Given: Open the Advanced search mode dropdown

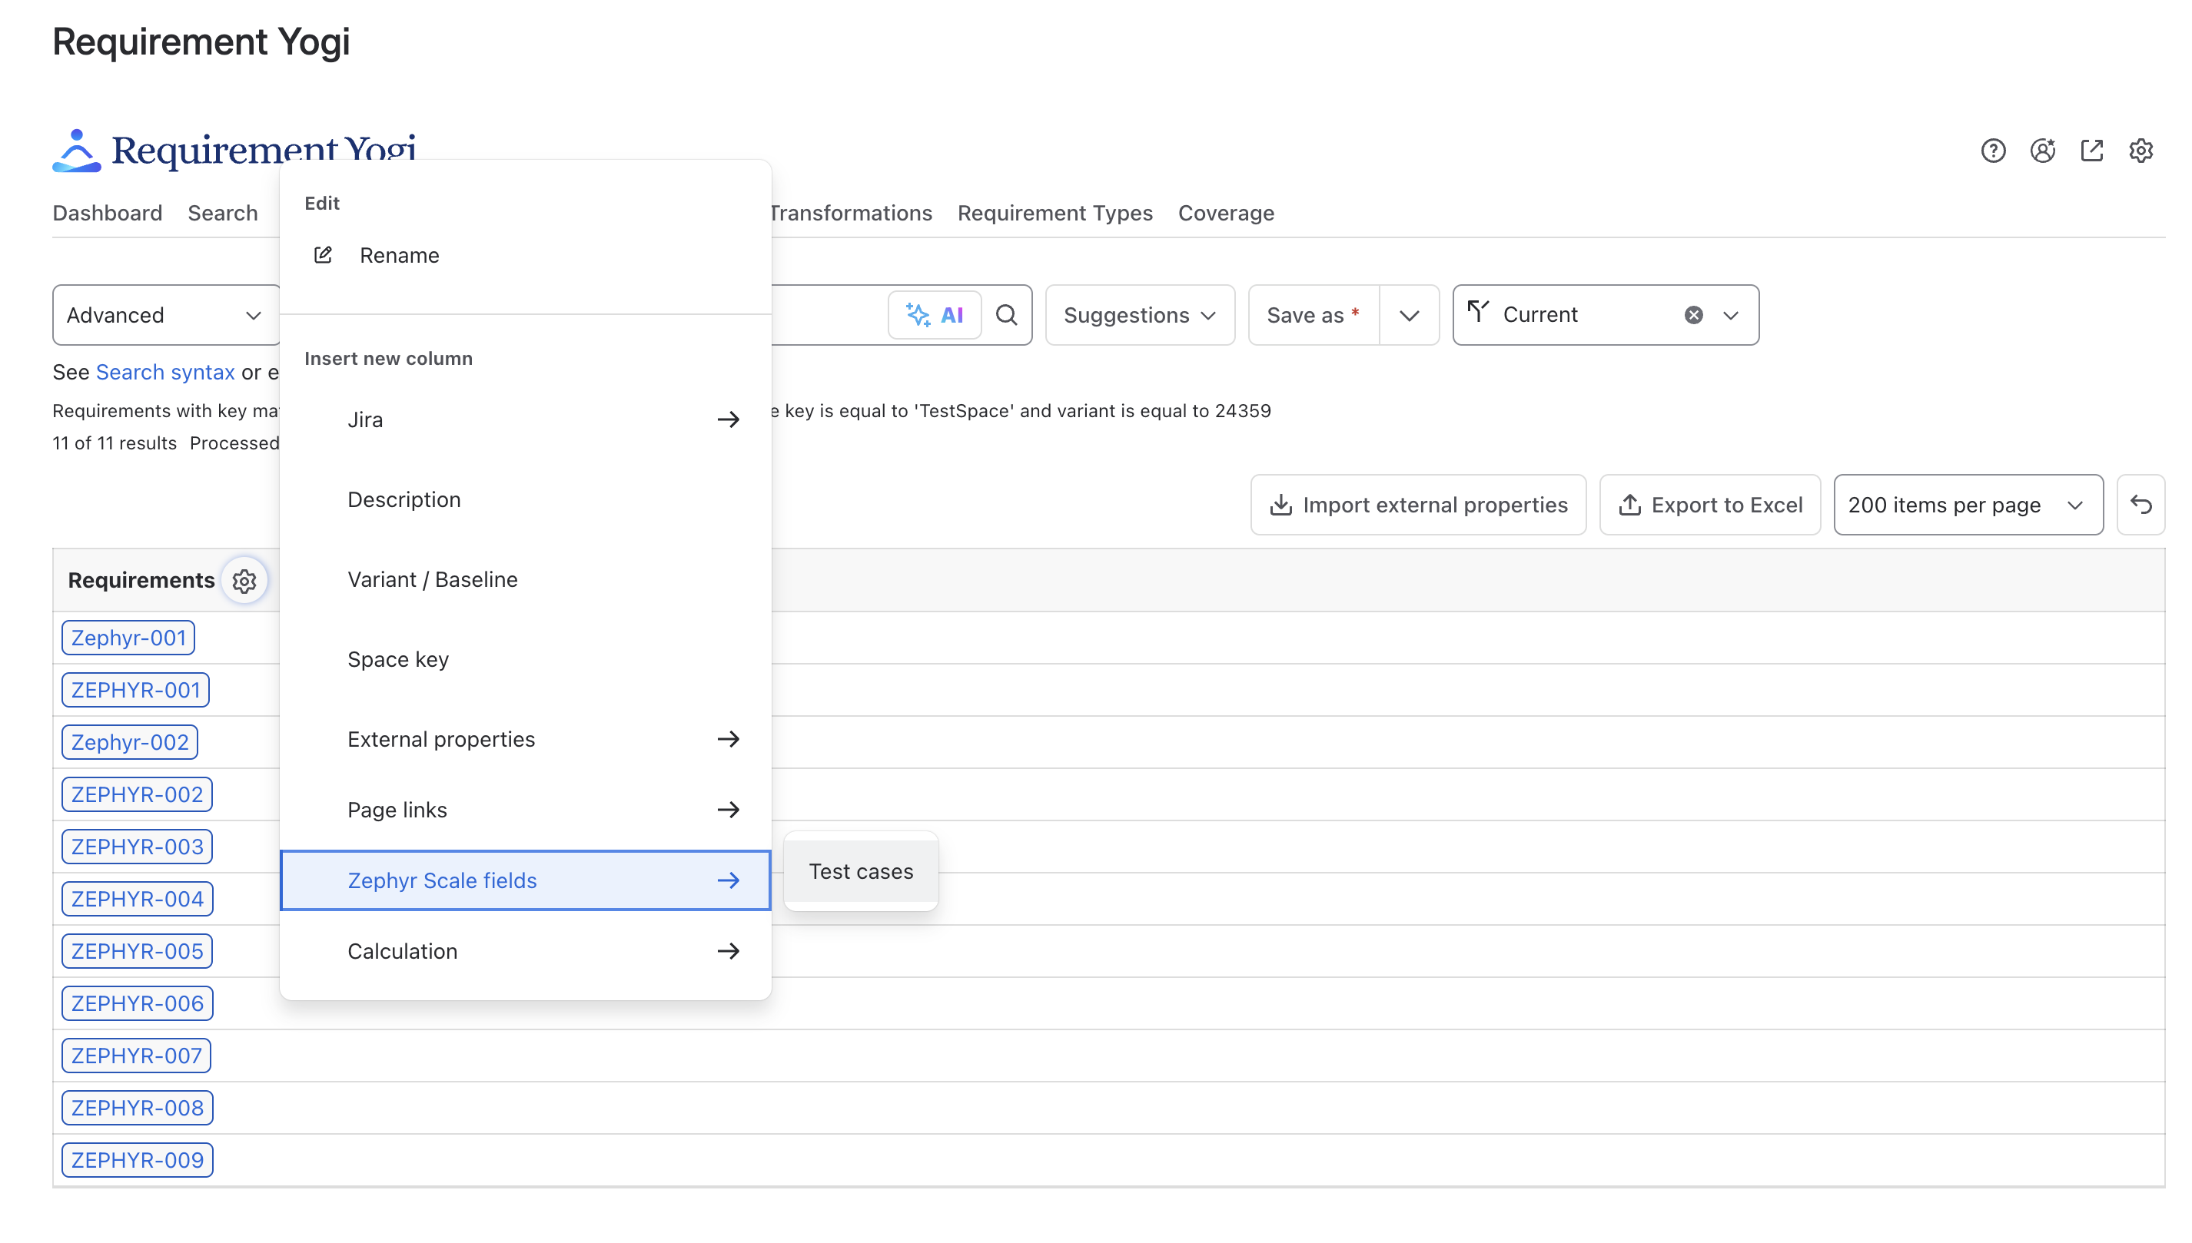Looking at the screenshot, I should coord(167,315).
